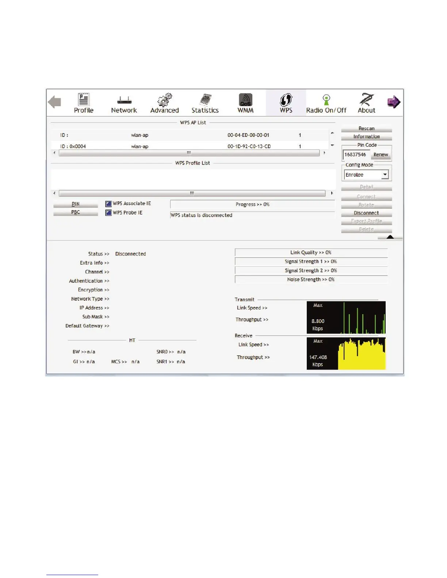Click the Noise Strength bar
447x578 pixels.
tap(311, 280)
